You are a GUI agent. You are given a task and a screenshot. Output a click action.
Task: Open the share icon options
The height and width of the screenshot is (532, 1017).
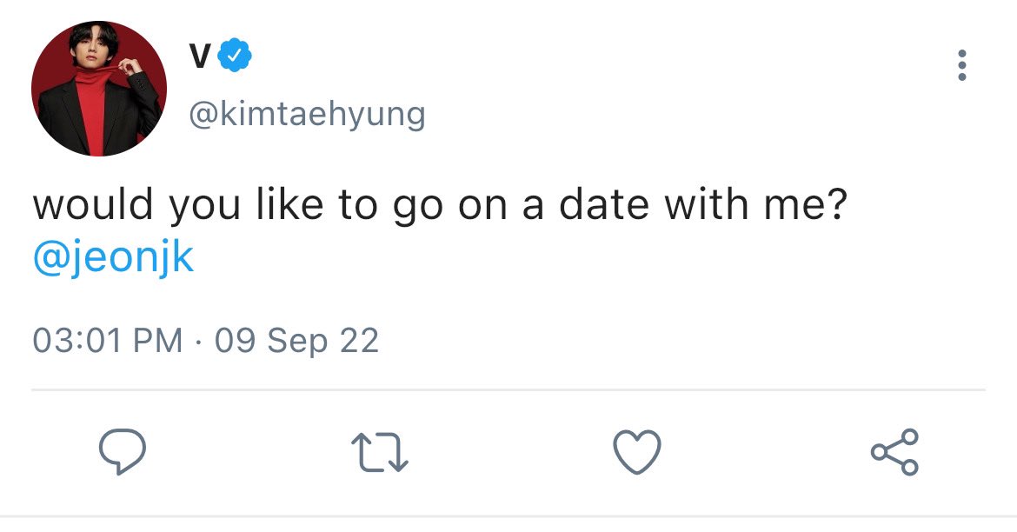(x=894, y=451)
